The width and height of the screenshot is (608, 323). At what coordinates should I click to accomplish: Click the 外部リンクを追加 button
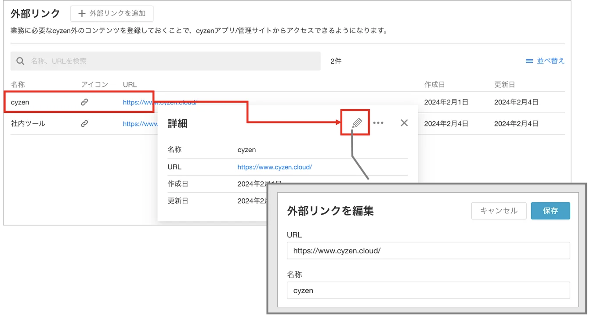tap(112, 14)
